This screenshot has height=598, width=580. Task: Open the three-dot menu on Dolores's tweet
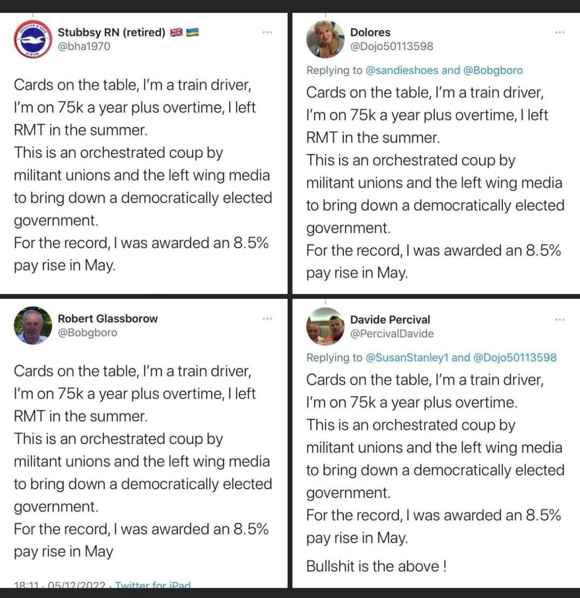(x=560, y=32)
